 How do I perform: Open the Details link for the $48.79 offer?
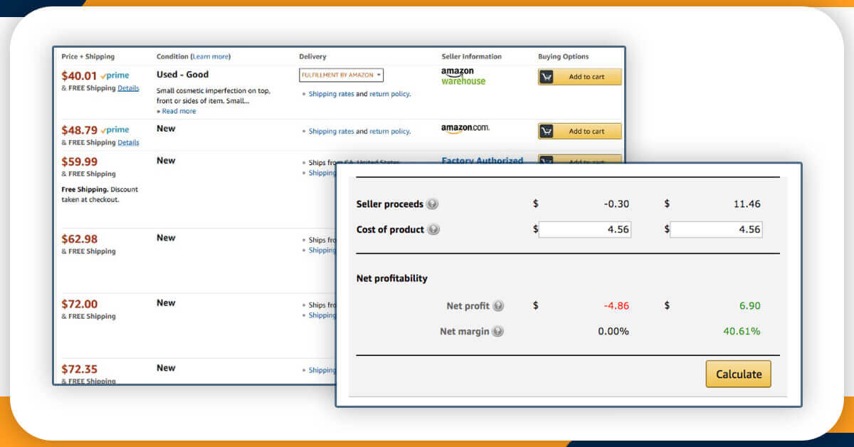[x=128, y=142]
